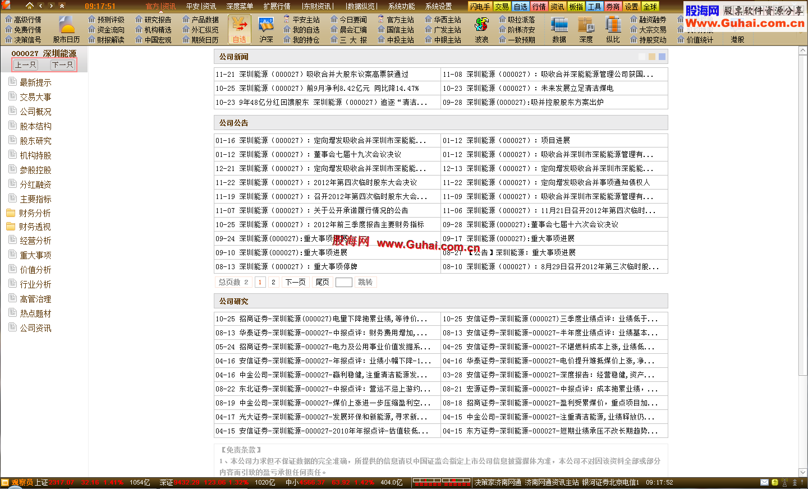Open 高管治理 in the sidebar
Screen dimensions: 808x489
click(x=30, y=299)
